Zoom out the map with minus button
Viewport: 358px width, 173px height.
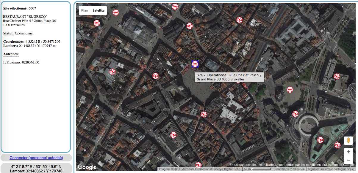348,160
